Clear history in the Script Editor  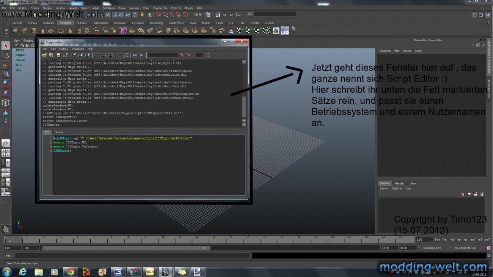click(x=74, y=55)
